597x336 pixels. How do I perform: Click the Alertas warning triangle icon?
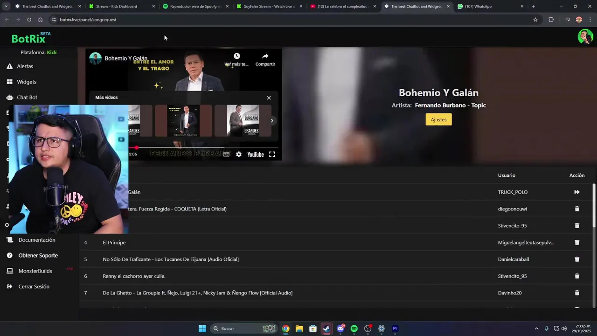tap(9, 66)
